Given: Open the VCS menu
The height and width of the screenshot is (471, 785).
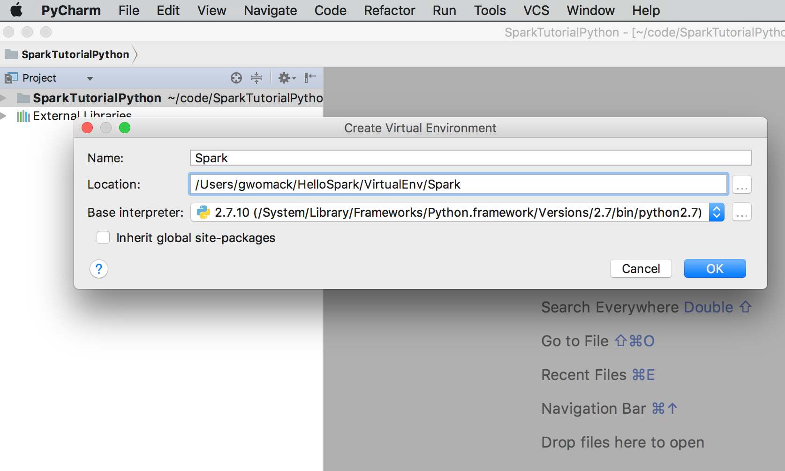Looking at the screenshot, I should coord(536,10).
